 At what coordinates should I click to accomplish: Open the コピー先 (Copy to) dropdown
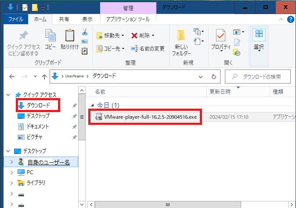[123, 49]
